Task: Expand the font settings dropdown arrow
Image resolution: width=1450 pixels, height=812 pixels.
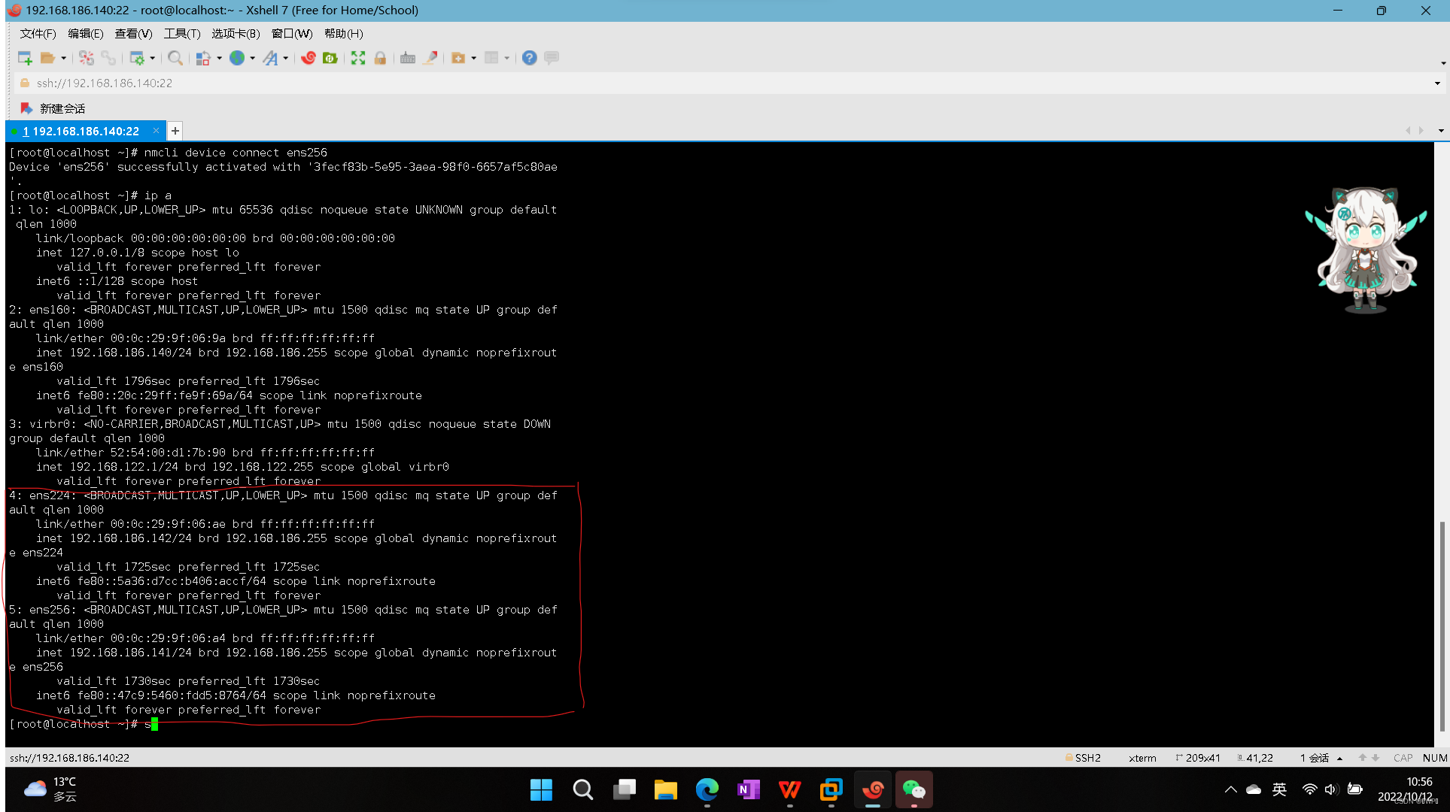Action: coord(286,58)
